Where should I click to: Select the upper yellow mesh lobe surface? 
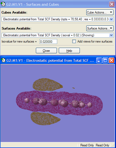(x=47, y=85)
